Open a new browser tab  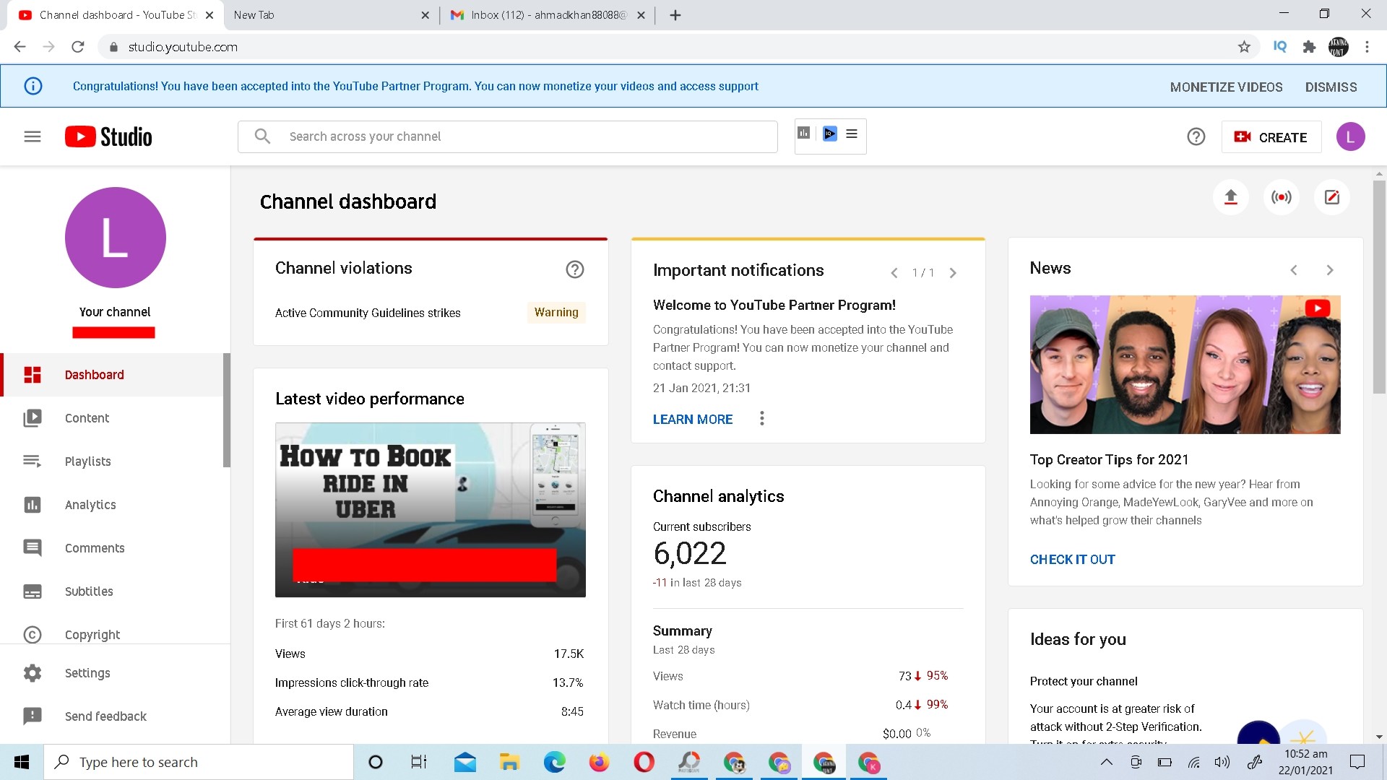[675, 14]
